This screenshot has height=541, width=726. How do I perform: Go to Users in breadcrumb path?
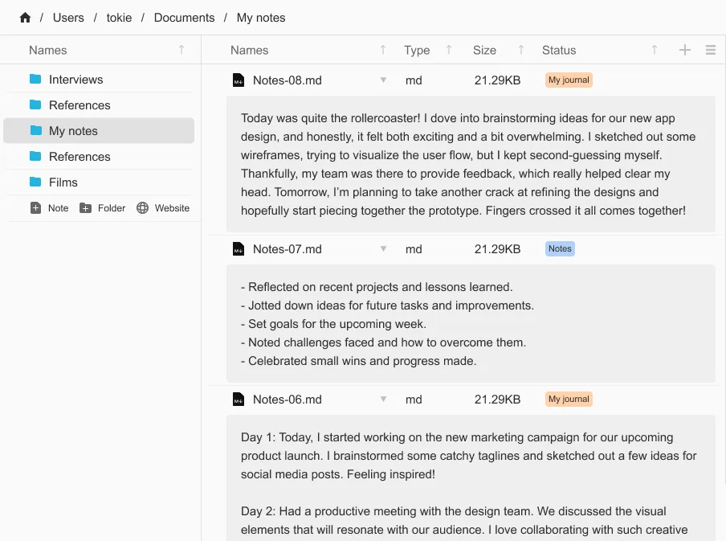click(68, 18)
